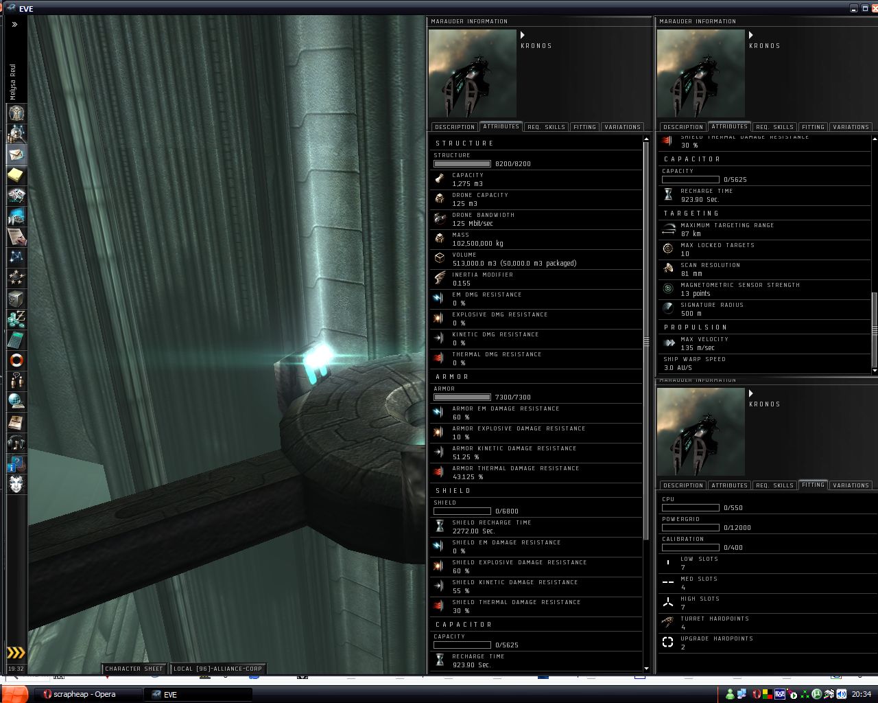
Task: Open the in-game browser globe icon
Action: pos(16,402)
